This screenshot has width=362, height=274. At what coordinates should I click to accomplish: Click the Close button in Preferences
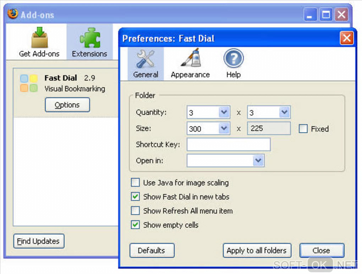(322, 251)
